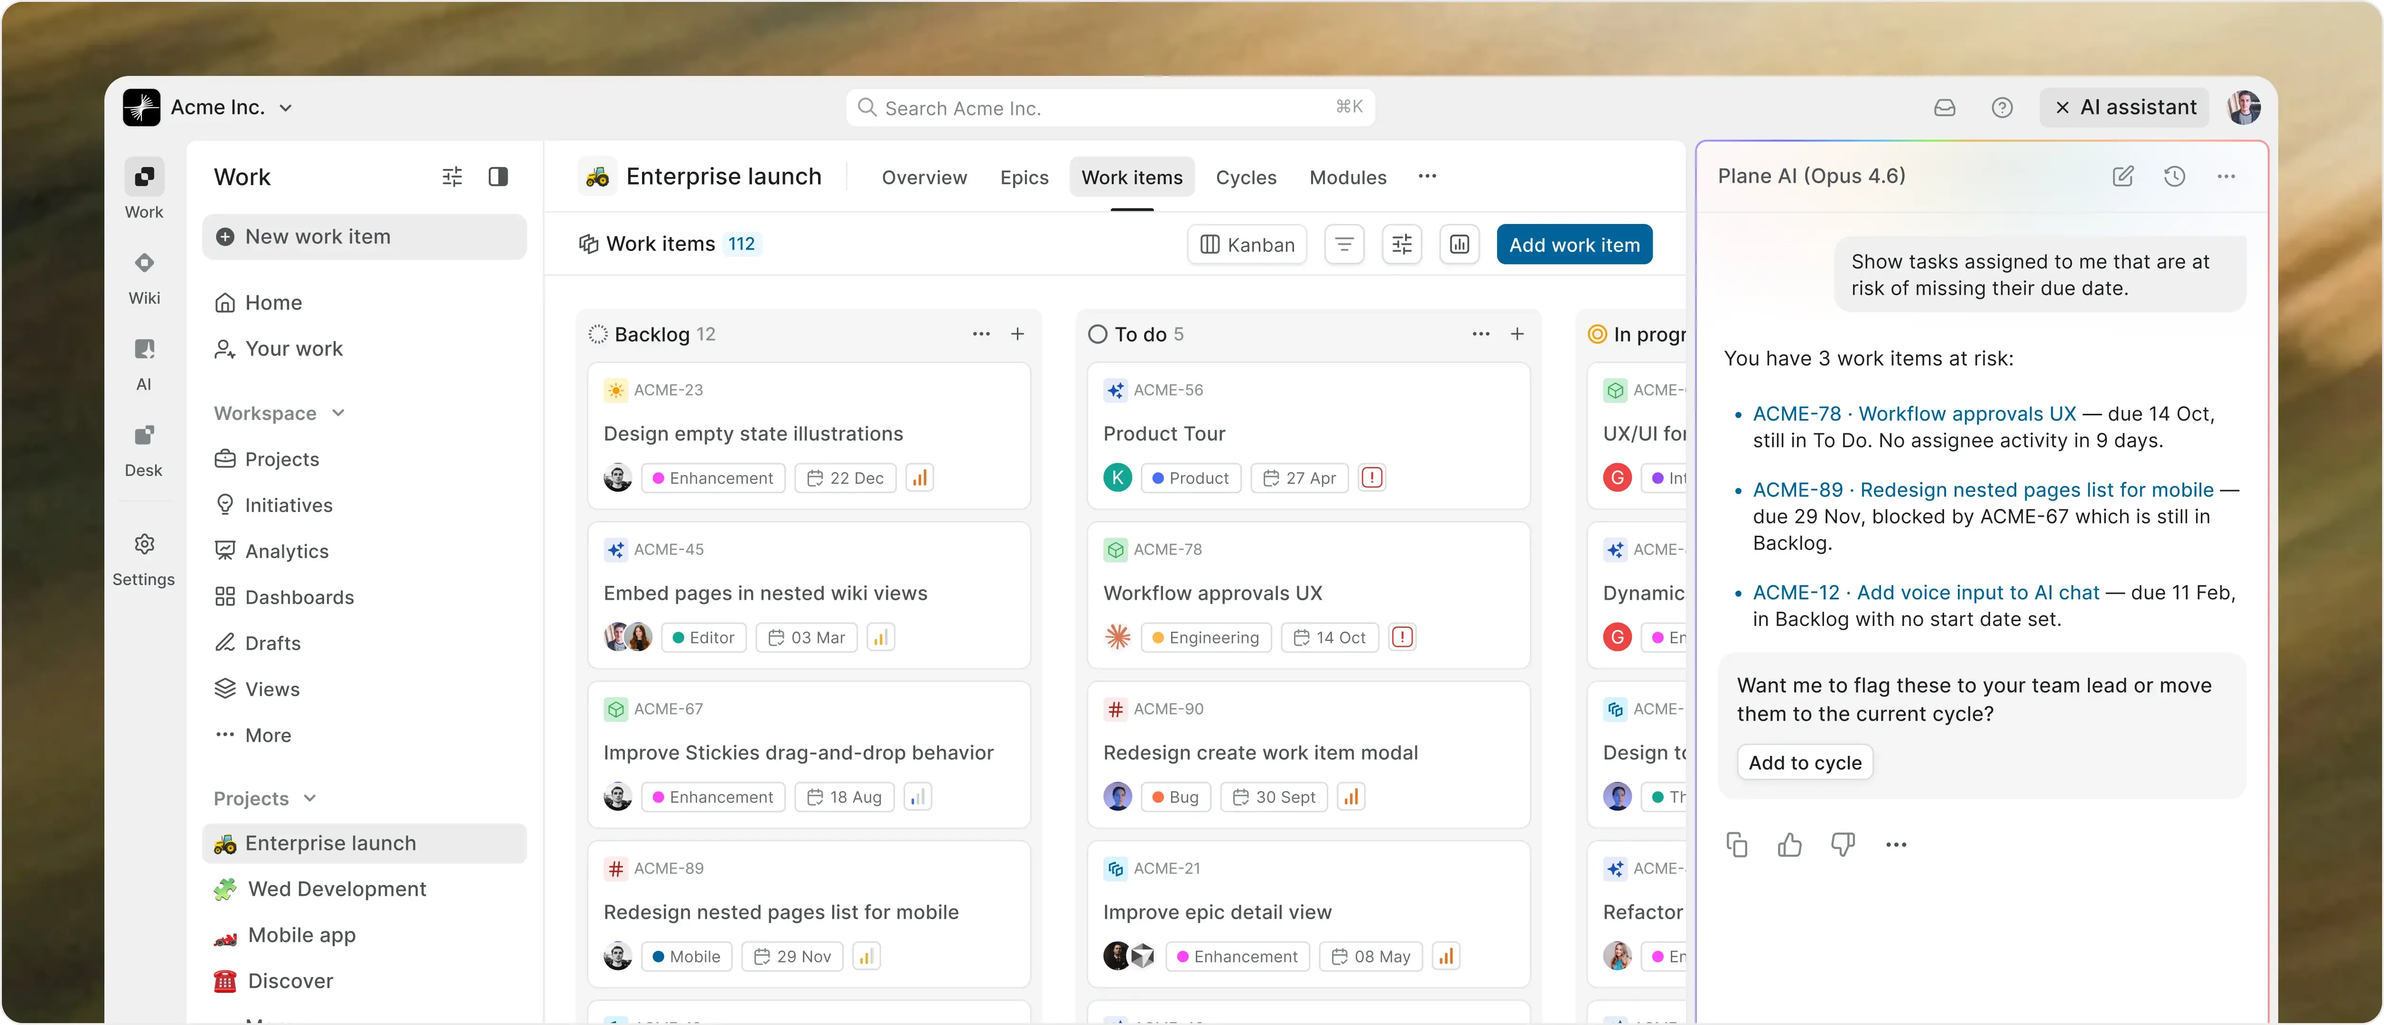This screenshot has width=2384, height=1025.
Task: Click the Add work item button
Action: point(1574,244)
